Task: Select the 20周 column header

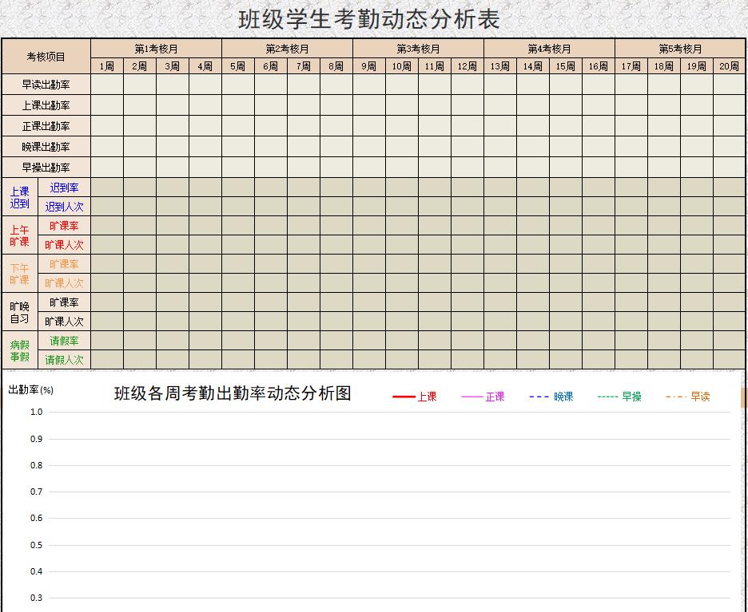Action: (728, 67)
